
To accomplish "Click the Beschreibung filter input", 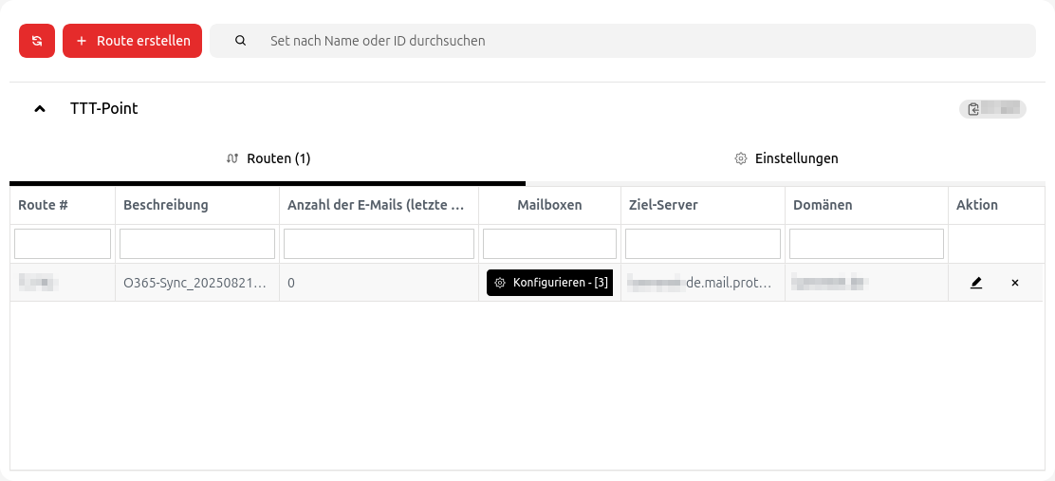I will pos(197,244).
